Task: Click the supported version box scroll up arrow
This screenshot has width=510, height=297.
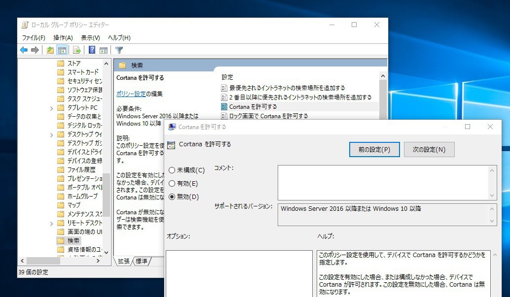Action: pos(492,209)
